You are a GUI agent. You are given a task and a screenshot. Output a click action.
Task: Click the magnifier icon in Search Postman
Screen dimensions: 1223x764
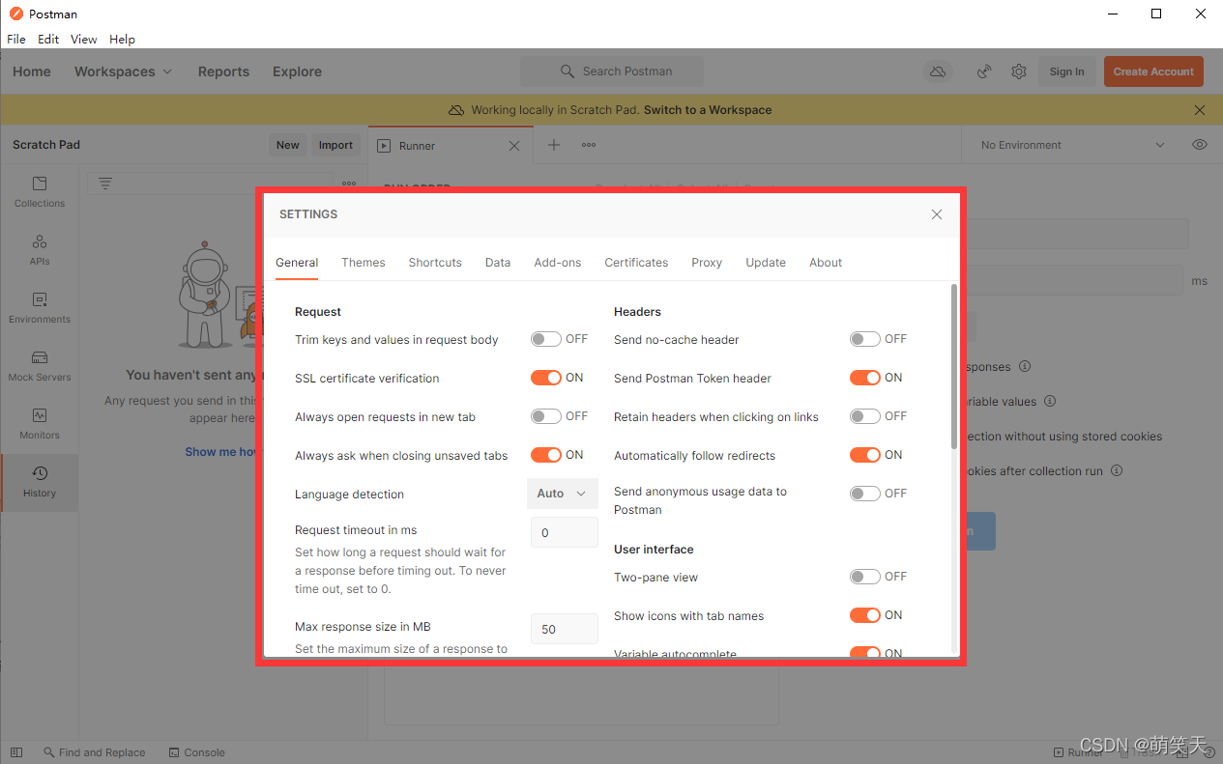568,71
